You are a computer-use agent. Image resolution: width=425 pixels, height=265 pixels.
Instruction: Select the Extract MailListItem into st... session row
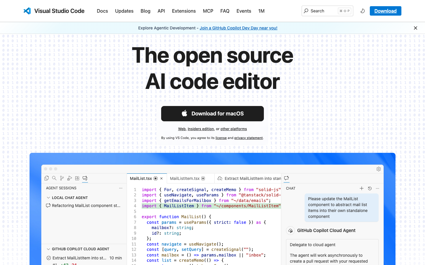(84, 258)
